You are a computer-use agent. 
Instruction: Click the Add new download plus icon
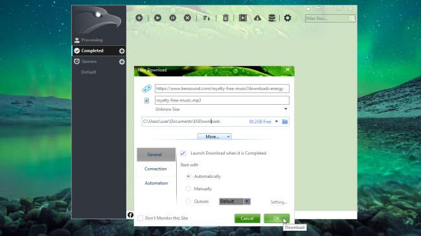139,18
